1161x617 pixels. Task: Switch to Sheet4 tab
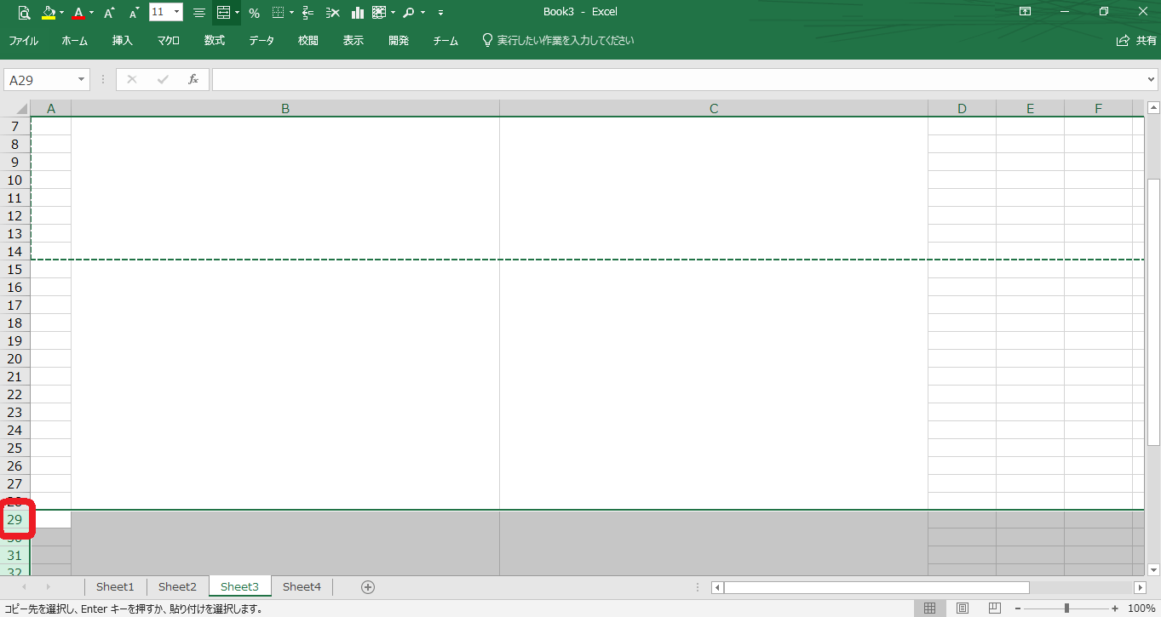302,586
